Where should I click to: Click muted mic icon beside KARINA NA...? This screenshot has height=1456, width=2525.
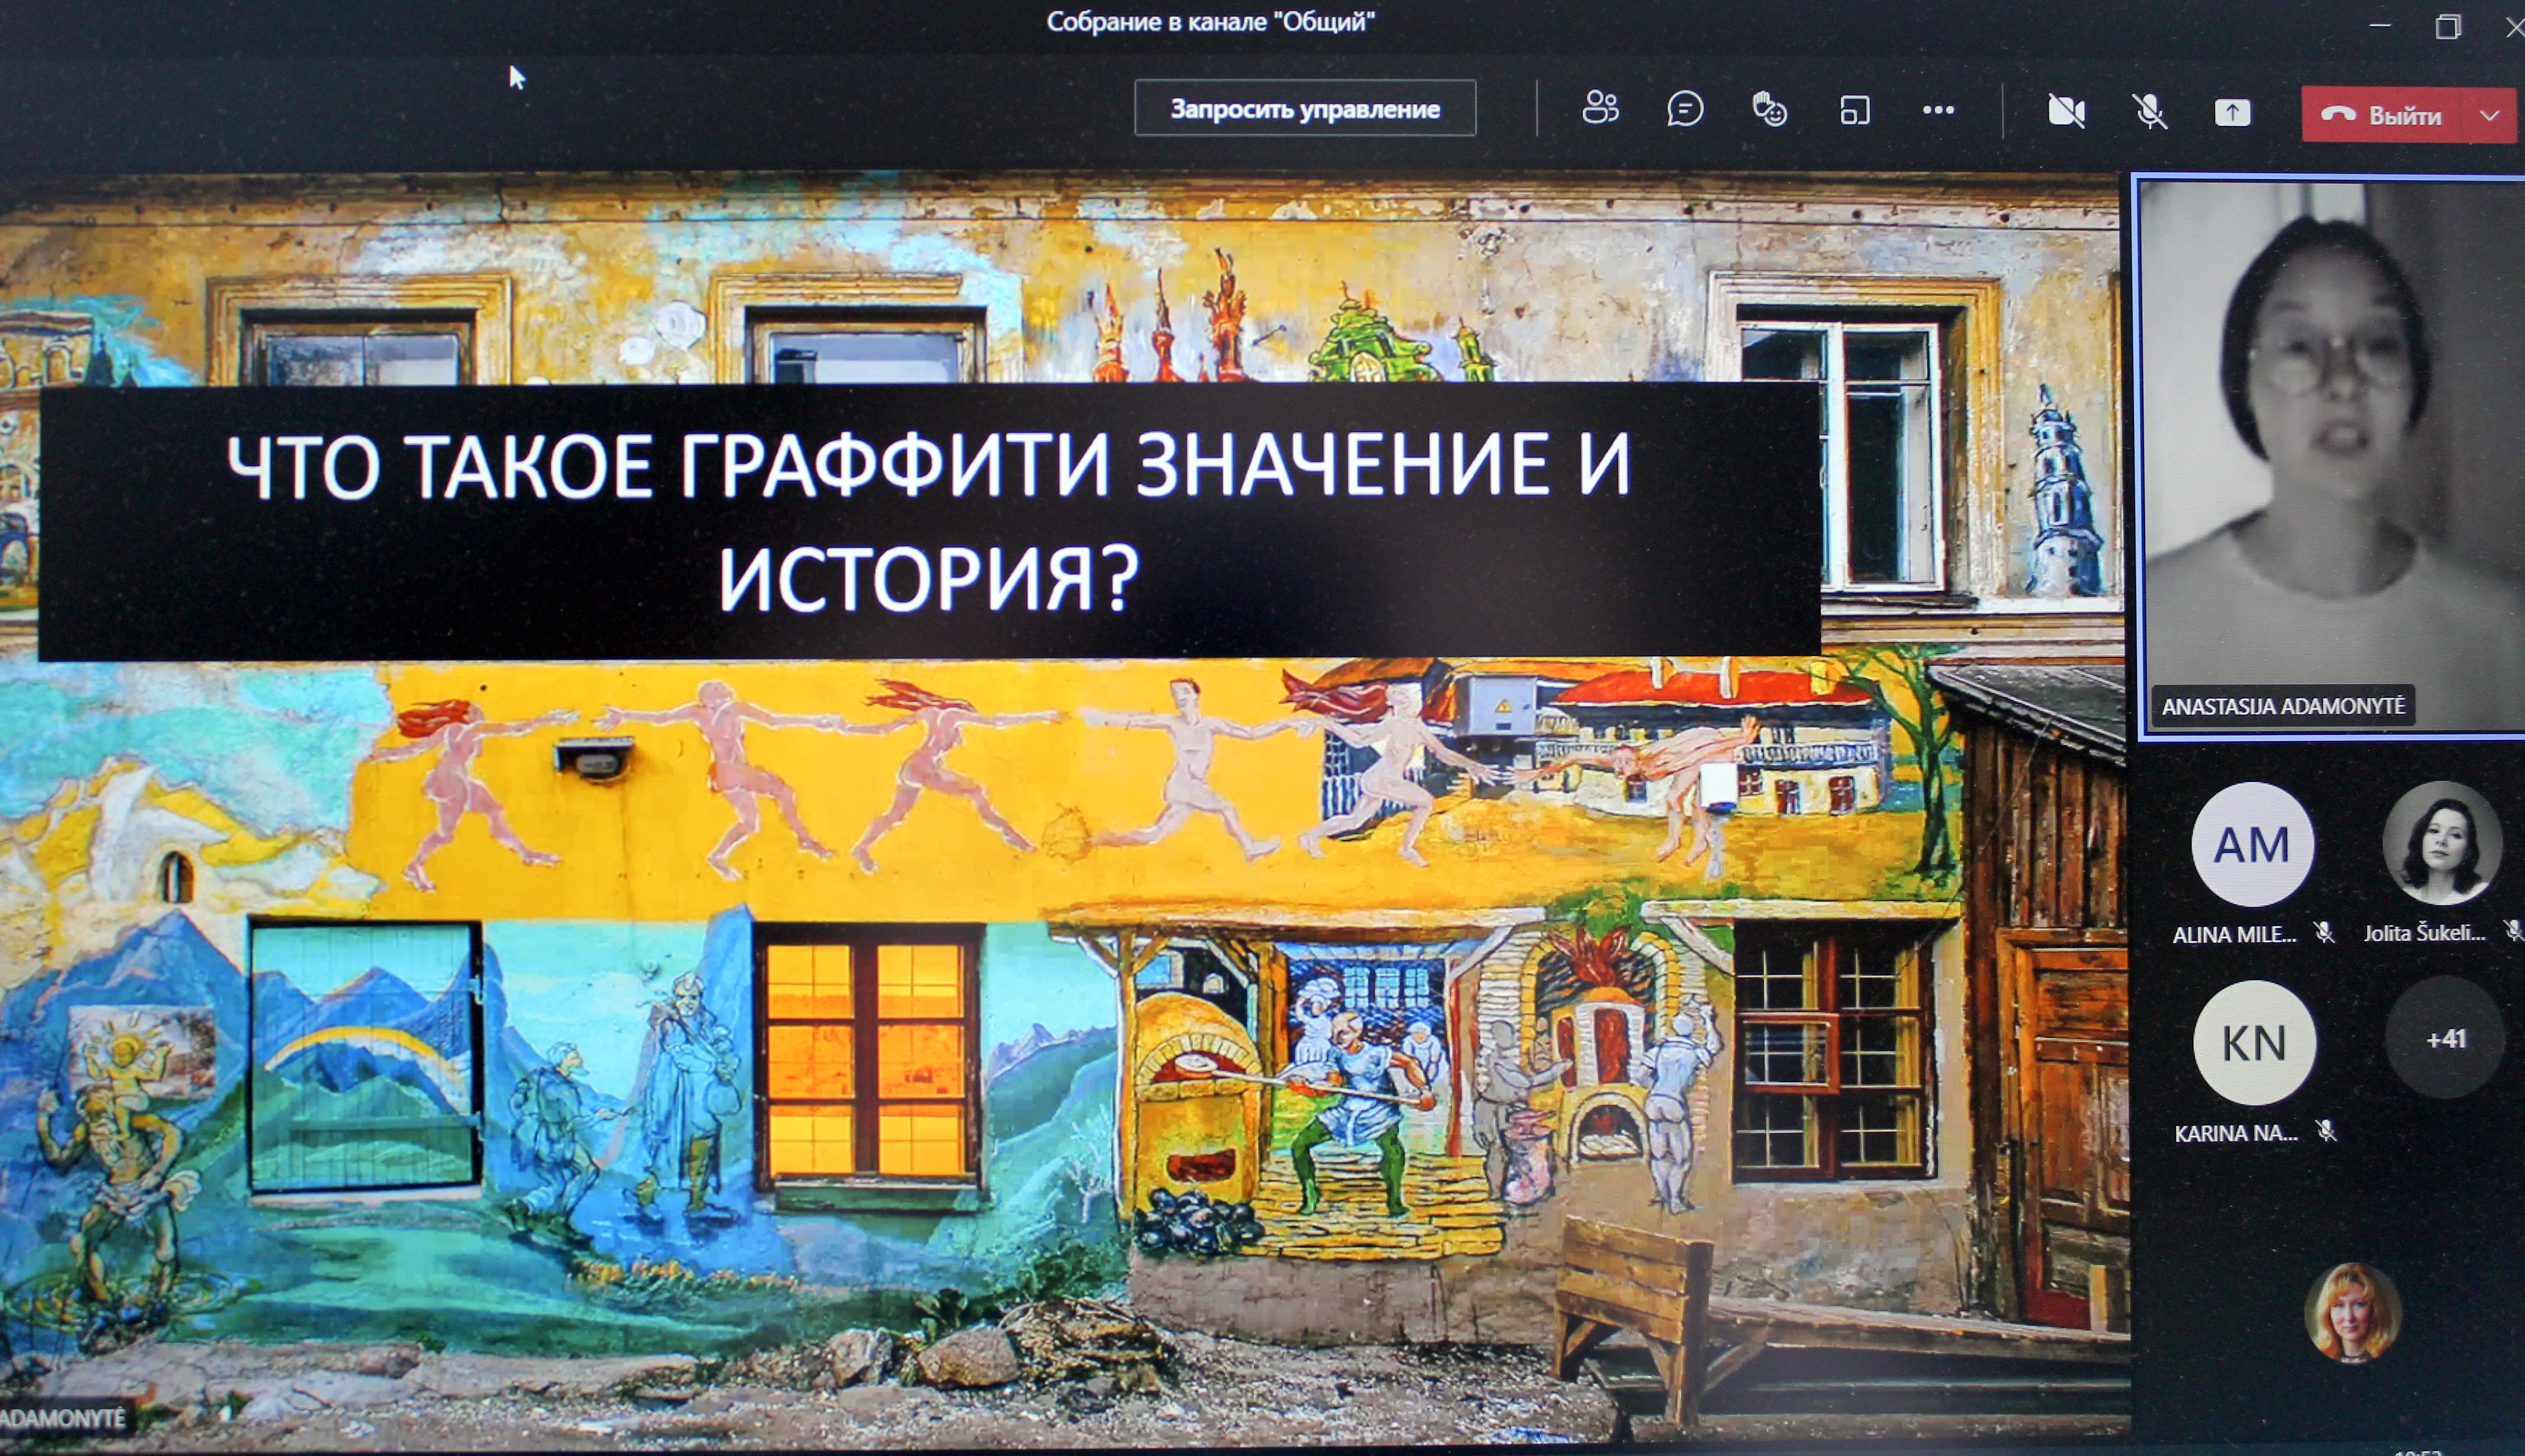2327,1132
